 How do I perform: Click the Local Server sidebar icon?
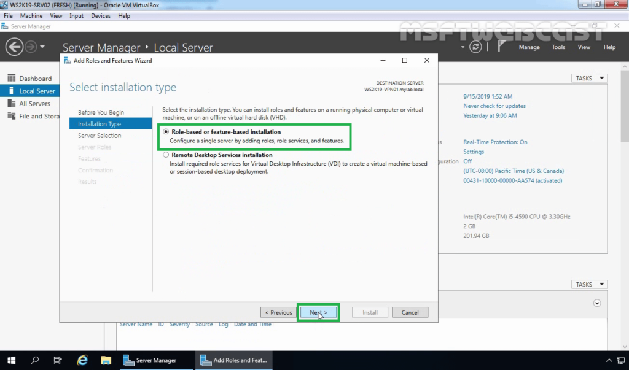click(x=11, y=91)
